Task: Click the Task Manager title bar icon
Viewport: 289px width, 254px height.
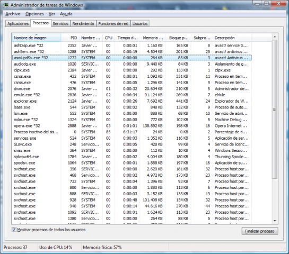Action: tap(6, 5)
